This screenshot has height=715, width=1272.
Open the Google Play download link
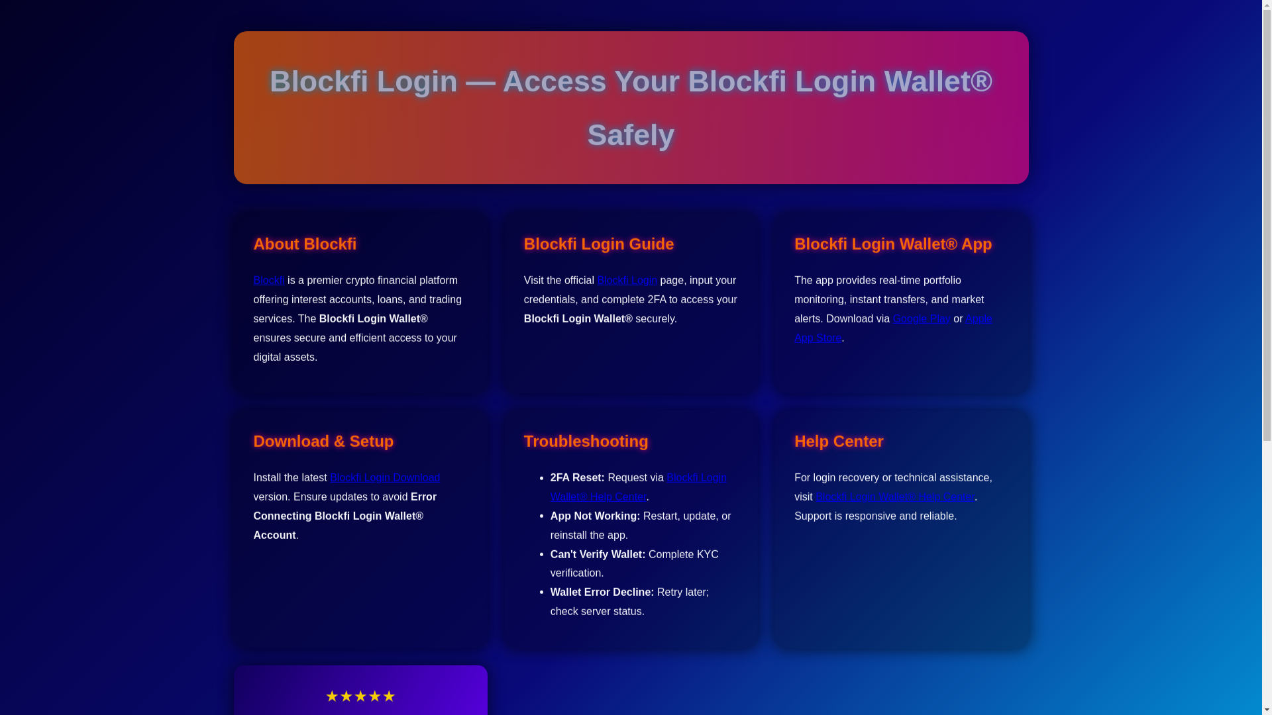[921, 318]
